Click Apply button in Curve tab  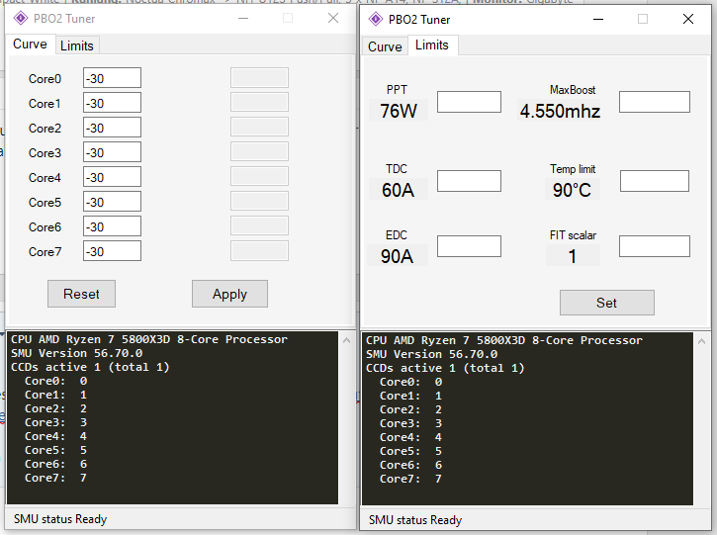pyautogui.click(x=229, y=294)
